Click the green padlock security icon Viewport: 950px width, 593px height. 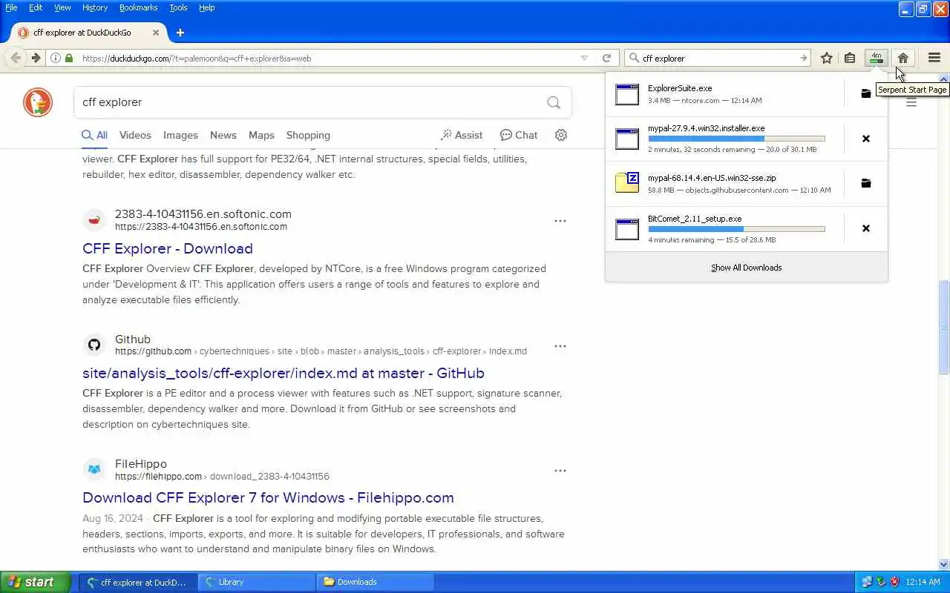(69, 58)
